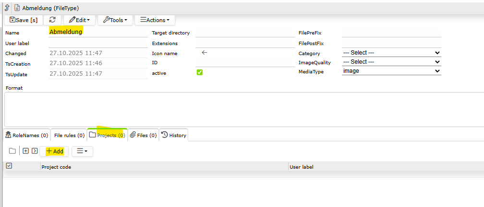Click the Target directory input field
Image resolution: width=484 pixels, height=207 pixels.
coord(245,33)
